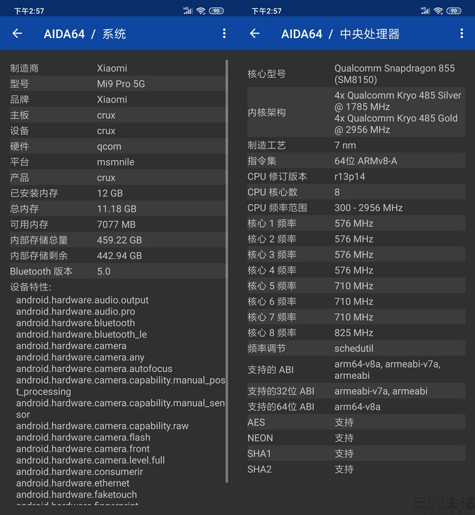Viewport: 475px width, 515px height.
Task: Tap battery indicator in right status bar
Action: 453,11
